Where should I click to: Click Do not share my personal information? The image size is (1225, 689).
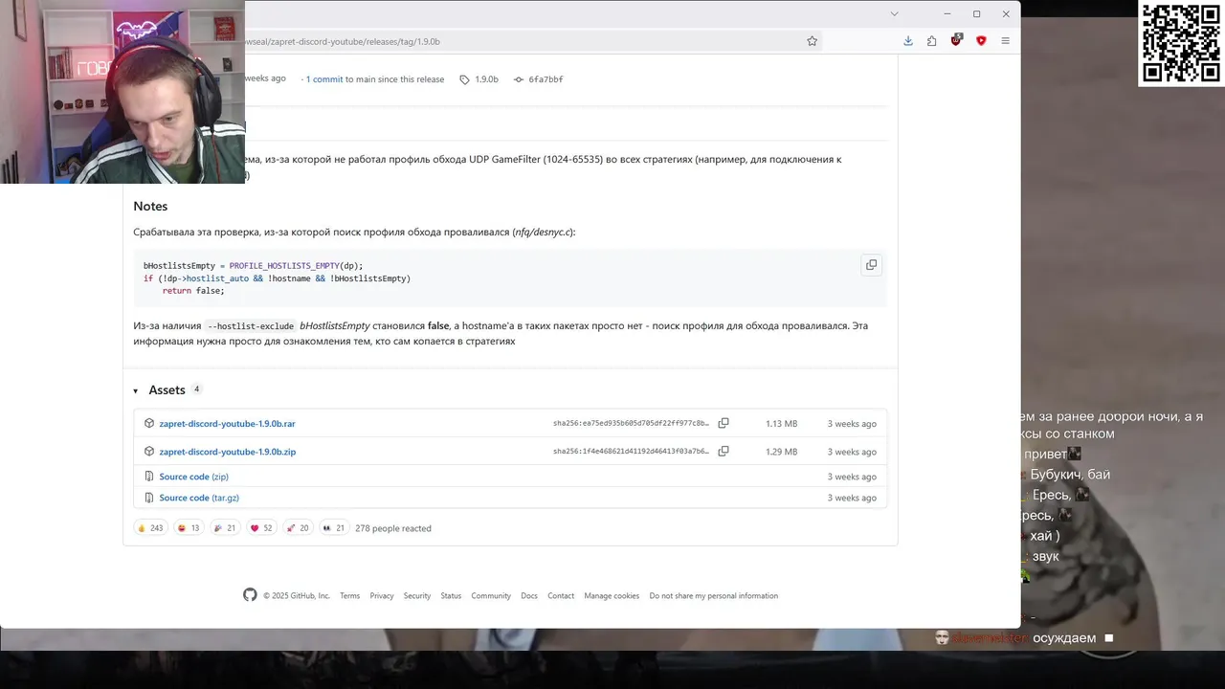coord(714,595)
